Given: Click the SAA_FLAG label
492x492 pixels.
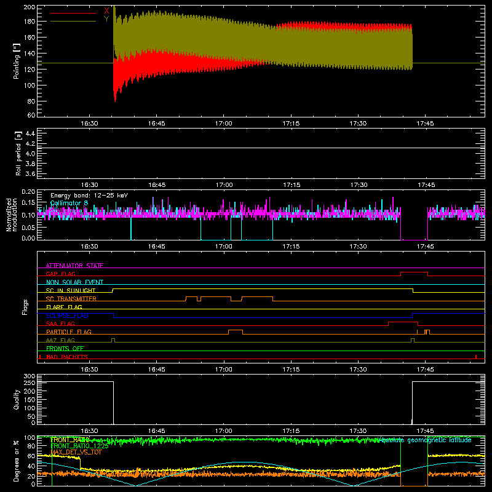Looking at the screenshot, I should click(60, 323).
